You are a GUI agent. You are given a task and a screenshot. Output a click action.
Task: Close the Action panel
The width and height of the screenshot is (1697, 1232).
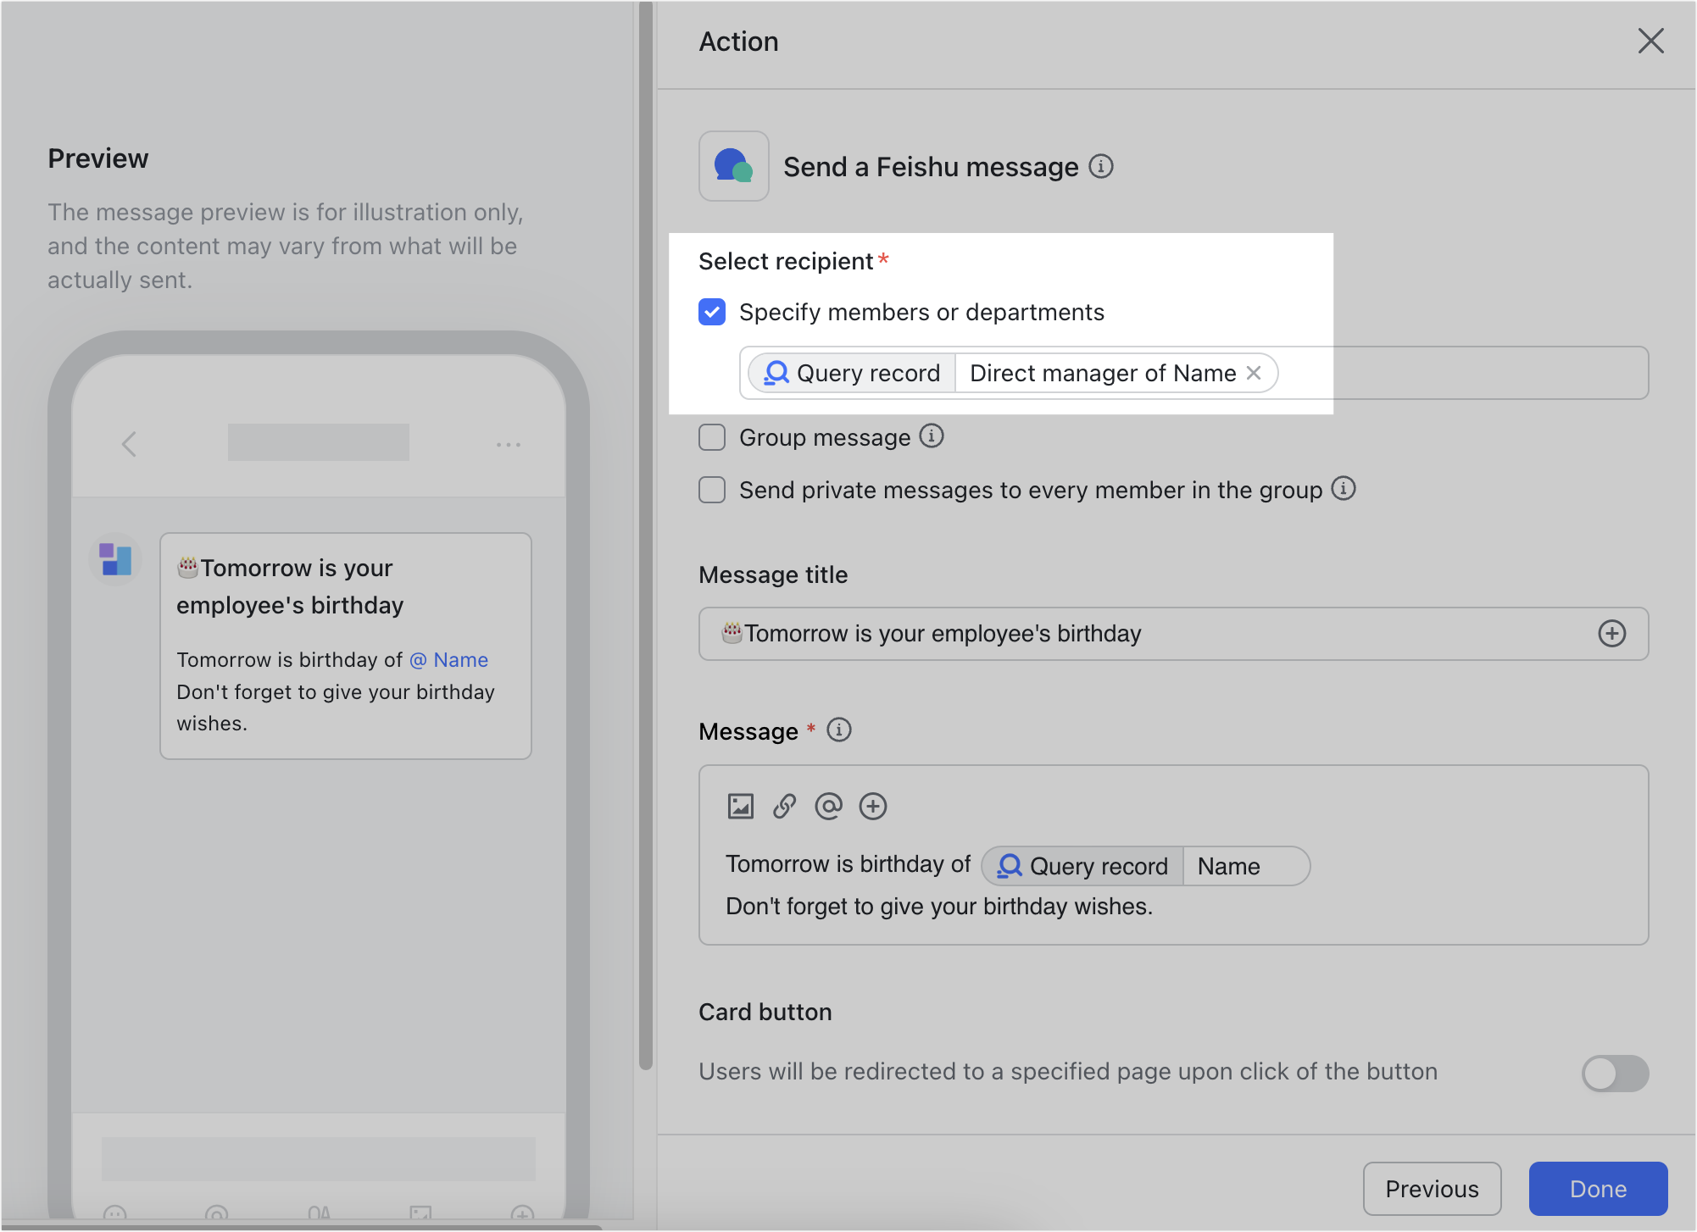point(1650,41)
